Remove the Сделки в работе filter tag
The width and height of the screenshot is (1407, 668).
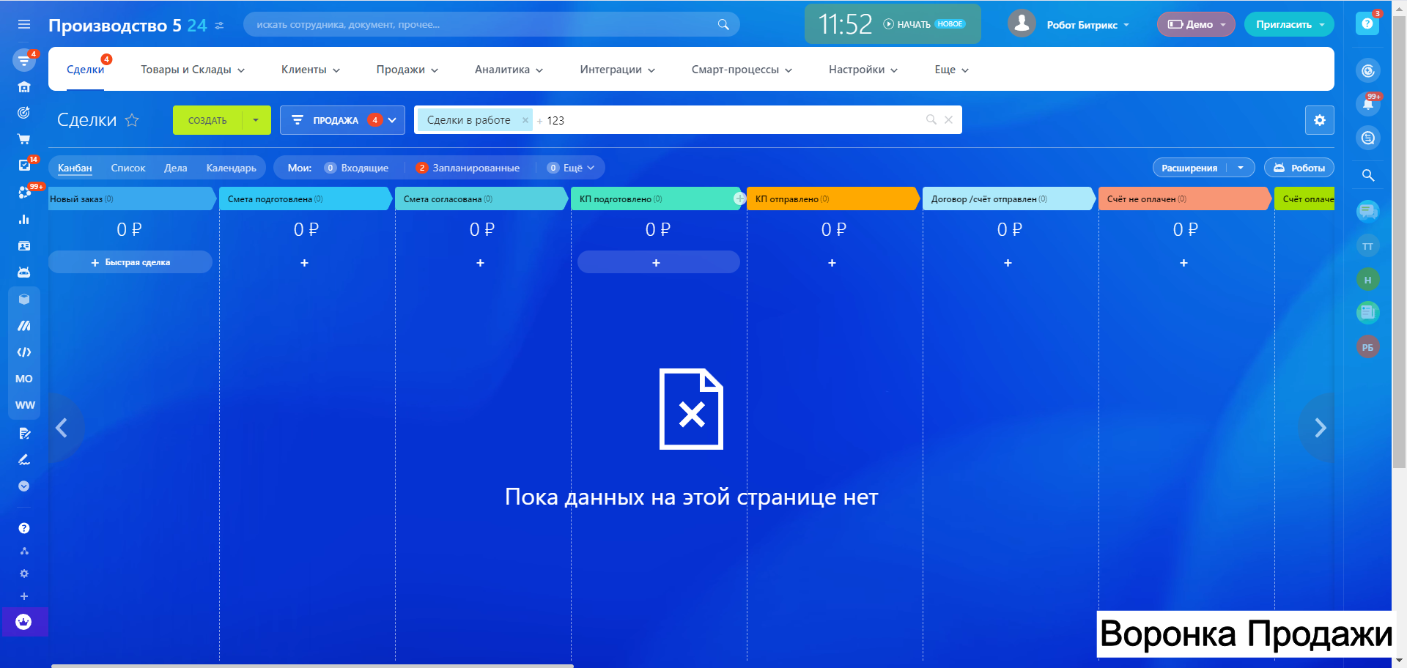[525, 120]
